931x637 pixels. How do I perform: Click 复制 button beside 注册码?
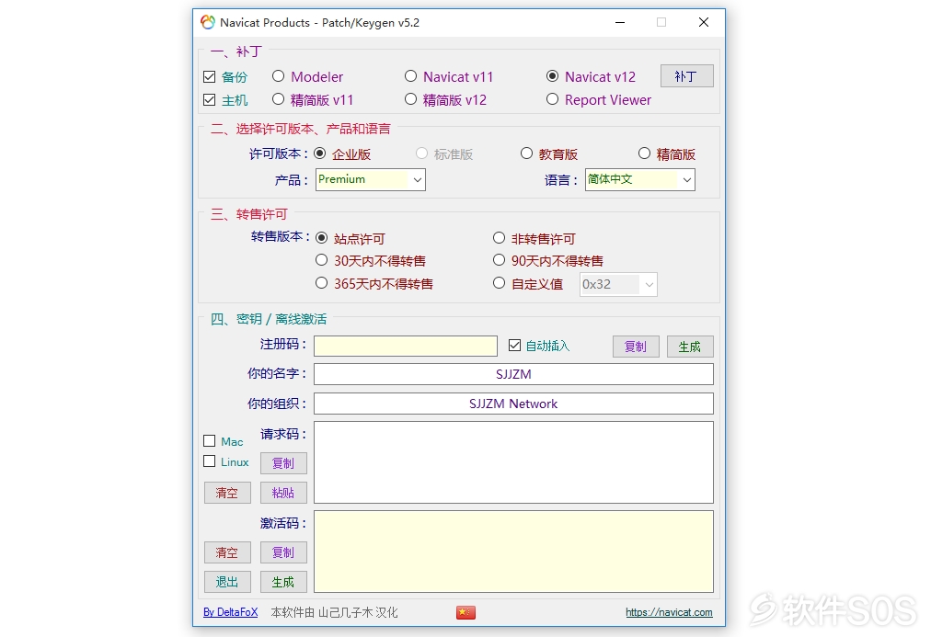tap(636, 347)
